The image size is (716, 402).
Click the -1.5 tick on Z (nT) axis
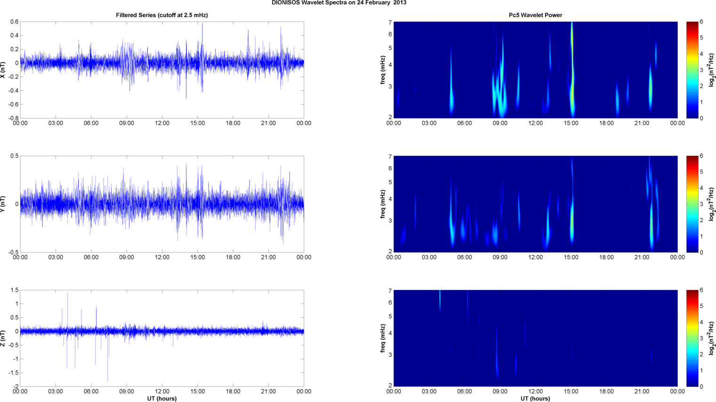click(13, 373)
